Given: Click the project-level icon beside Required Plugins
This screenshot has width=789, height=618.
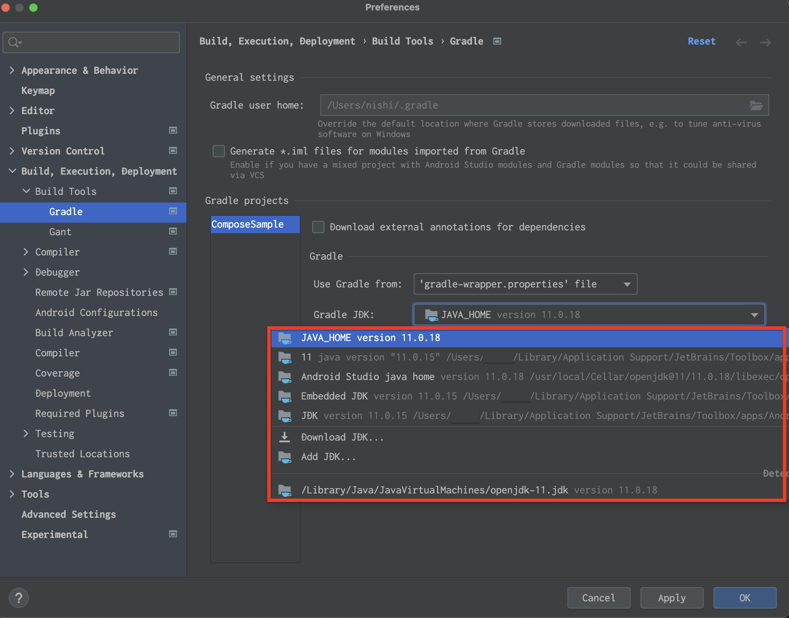Looking at the screenshot, I should click(173, 413).
